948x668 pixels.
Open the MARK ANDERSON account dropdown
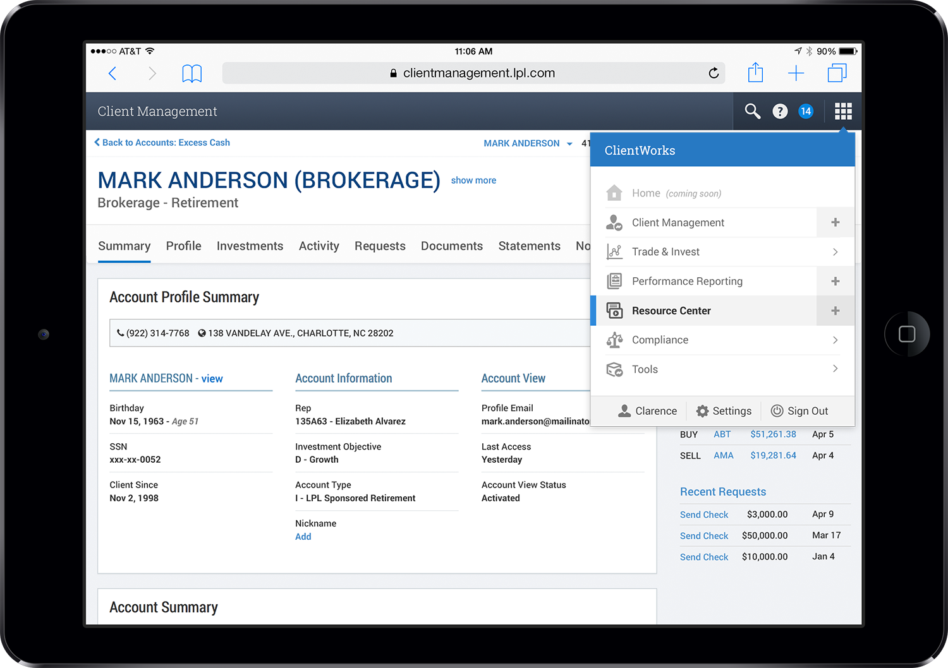click(528, 143)
